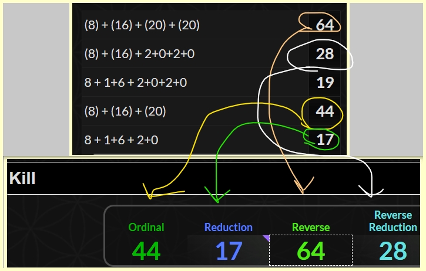Click the 8 + 1+6 + 2+0+2+0 row
The height and width of the screenshot is (271, 426).
click(x=136, y=83)
